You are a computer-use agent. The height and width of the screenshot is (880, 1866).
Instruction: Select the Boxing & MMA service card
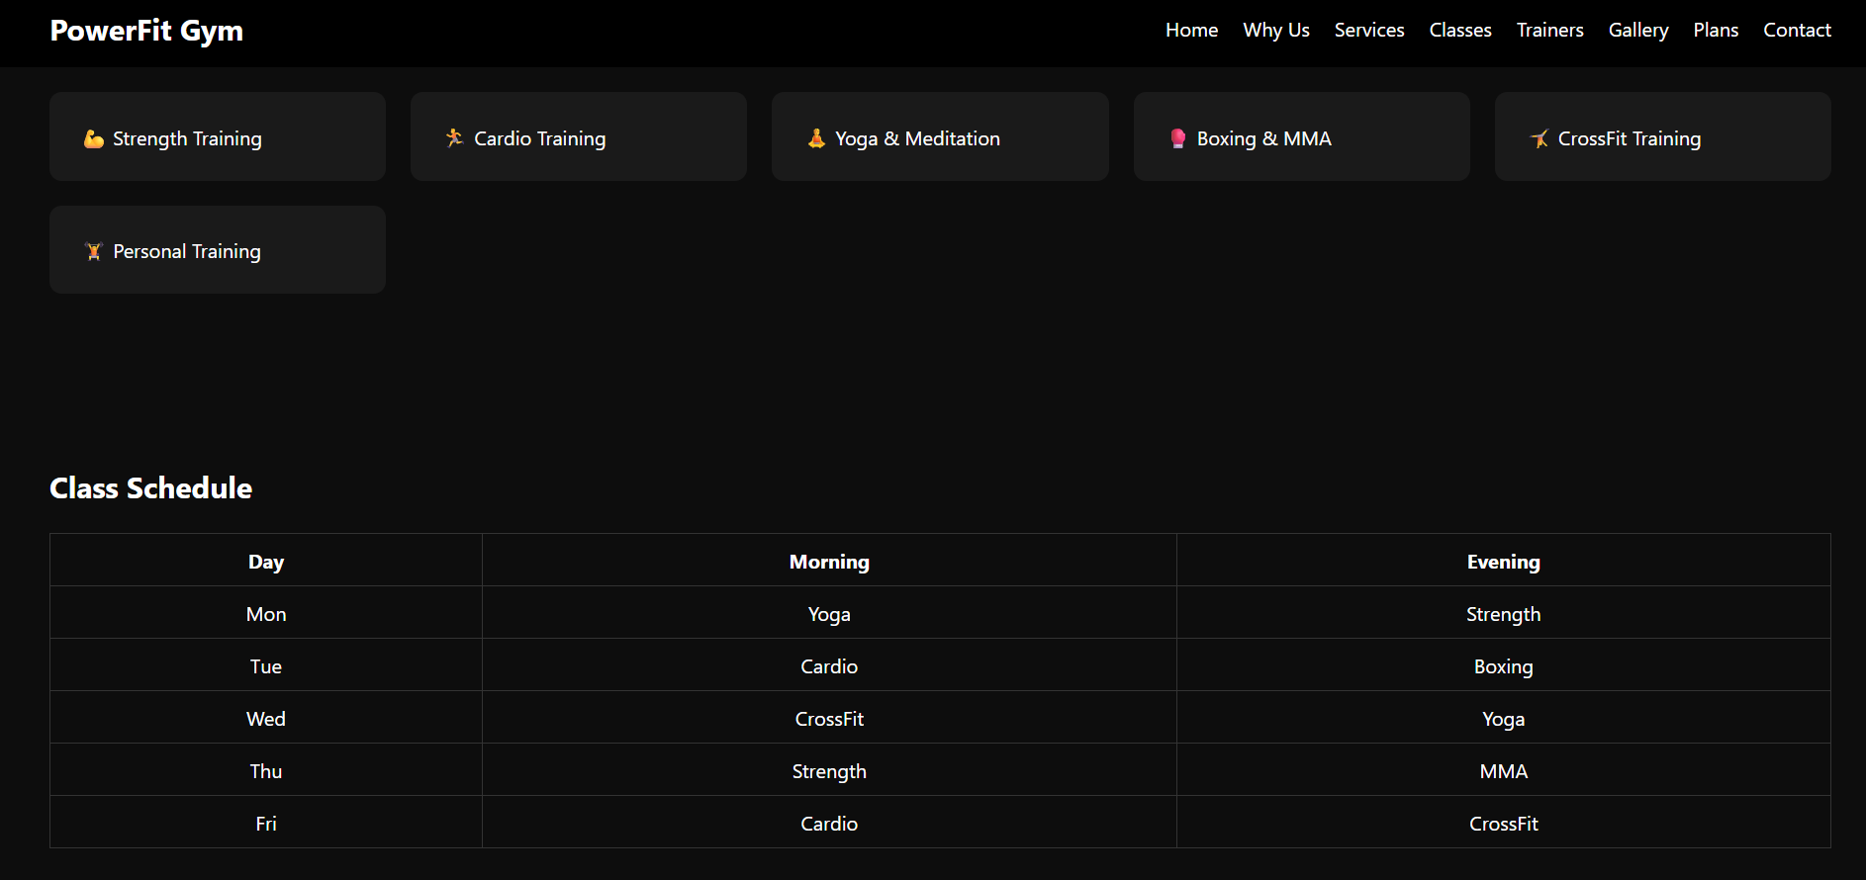(1301, 136)
